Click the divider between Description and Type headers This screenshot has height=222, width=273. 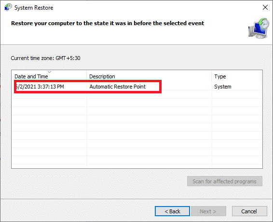coord(212,76)
